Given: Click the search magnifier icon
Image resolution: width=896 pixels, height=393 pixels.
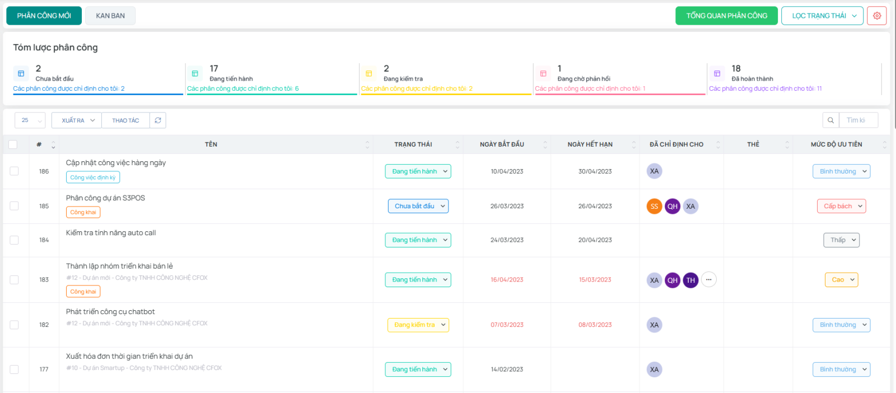Looking at the screenshot, I should pos(830,120).
